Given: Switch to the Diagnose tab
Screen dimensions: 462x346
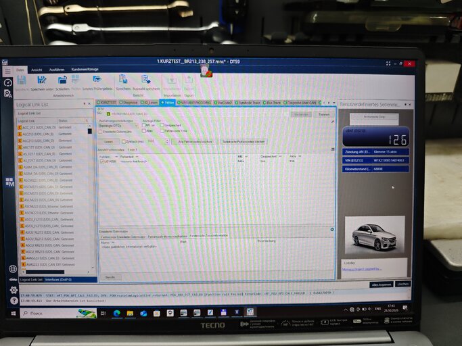Looking at the screenshot, I should coord(129,103).
